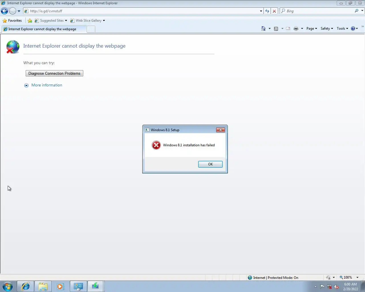The width and height of the screenshot is (365, 292).
Task: Click OK in Windows 8.1 Setup dialog
Action: pos(210,164)
